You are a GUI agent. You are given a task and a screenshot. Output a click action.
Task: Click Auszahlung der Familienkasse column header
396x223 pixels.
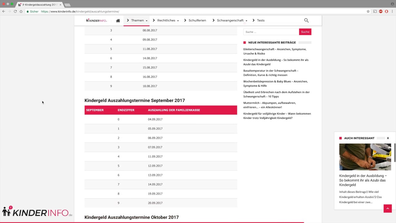click(x=174, y=110)
